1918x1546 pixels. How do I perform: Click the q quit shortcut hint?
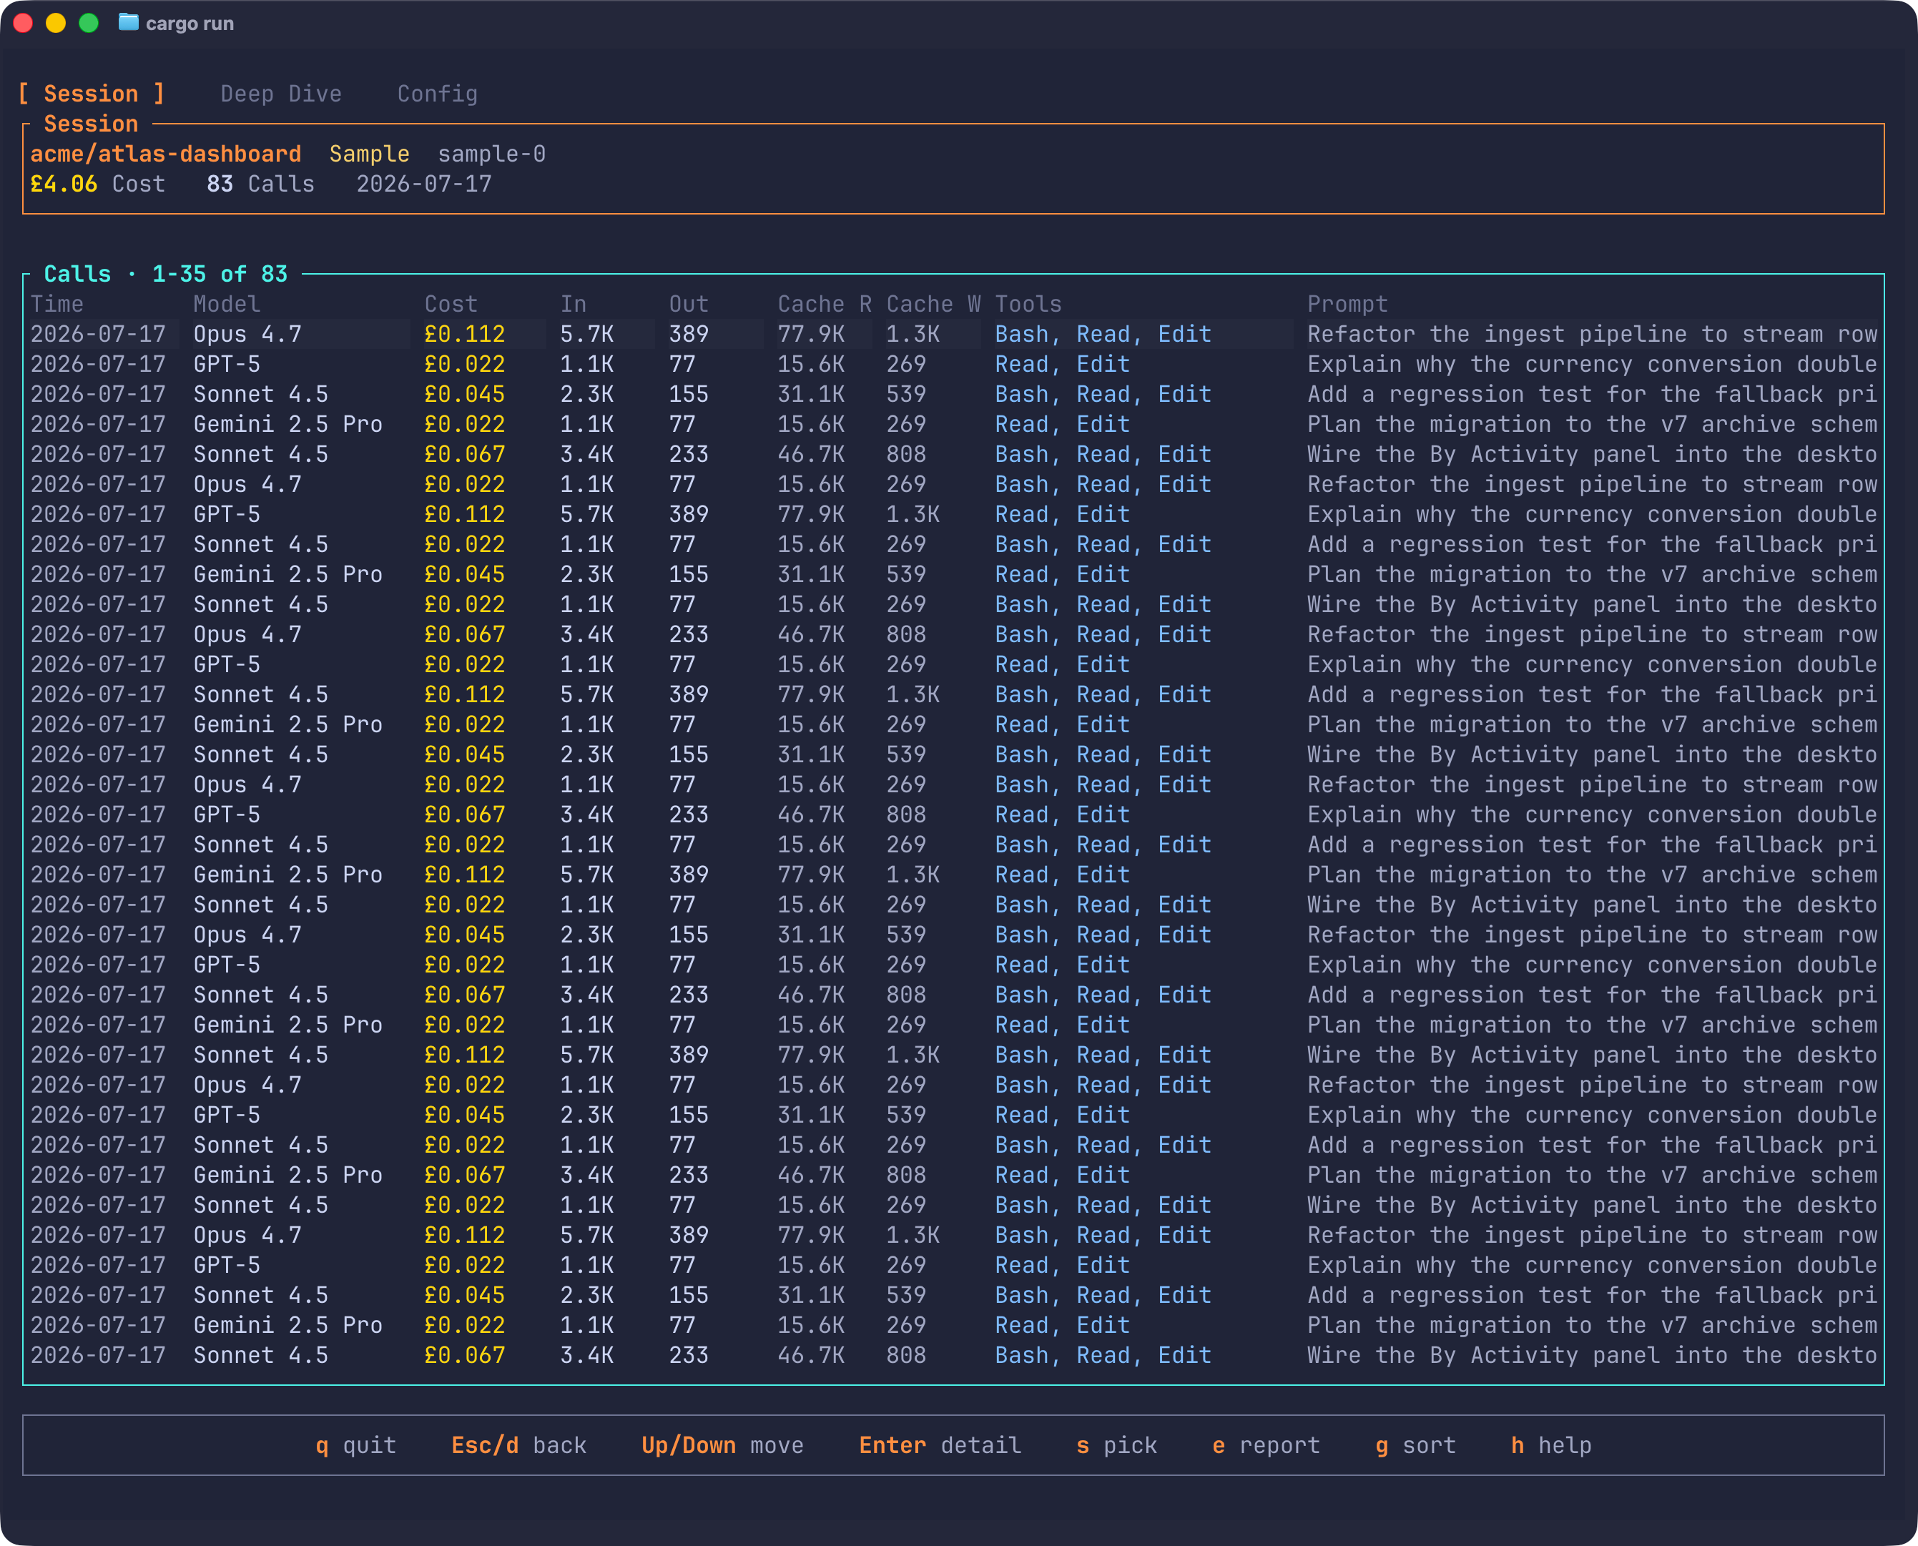[355, 1444]
